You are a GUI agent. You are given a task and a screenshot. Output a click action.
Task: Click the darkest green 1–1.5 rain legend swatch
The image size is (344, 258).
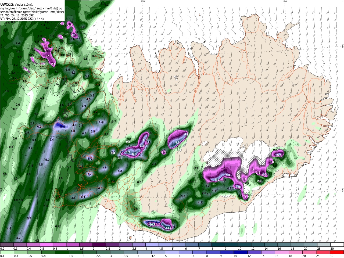[x=62, y=252]
